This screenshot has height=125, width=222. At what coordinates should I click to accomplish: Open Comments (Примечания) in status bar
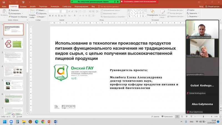point(167,116)
